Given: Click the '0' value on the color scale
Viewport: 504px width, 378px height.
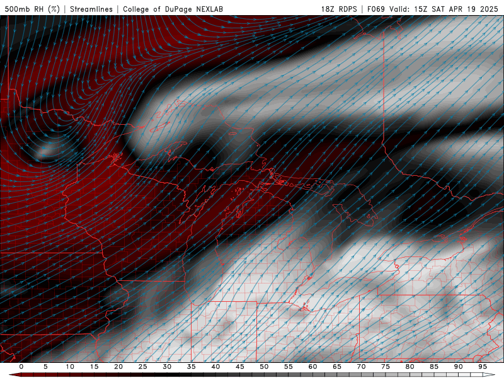Looking at the screenshot, I should pyautogui.click(x=21, y=367).
